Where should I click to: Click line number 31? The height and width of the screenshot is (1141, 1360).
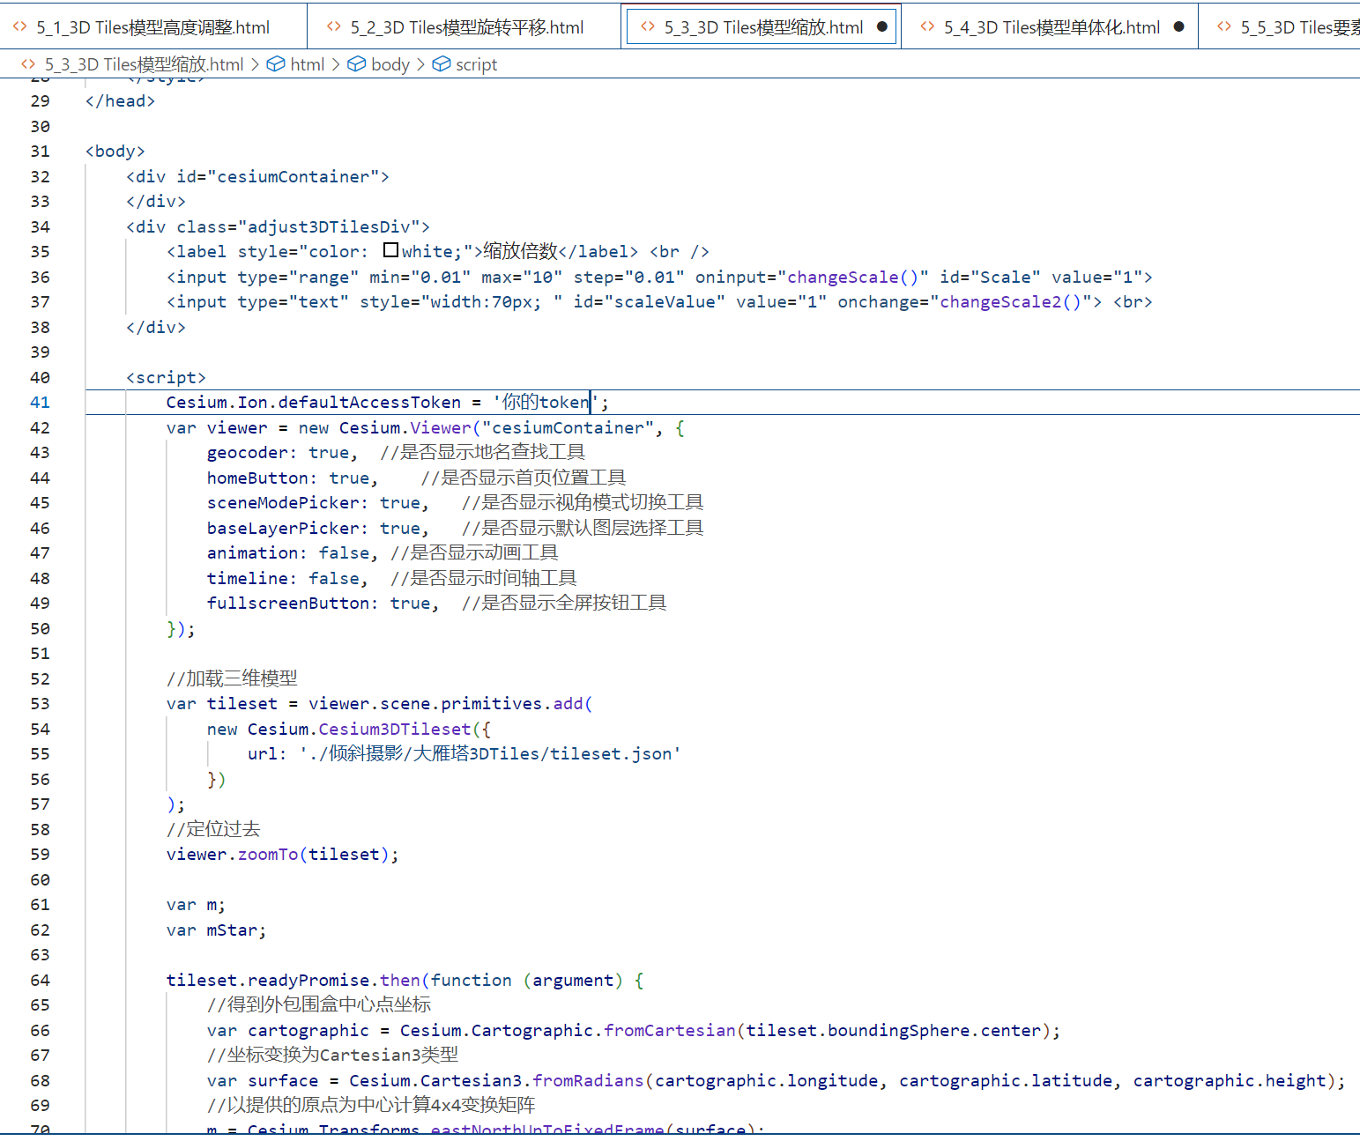(41, 152)
